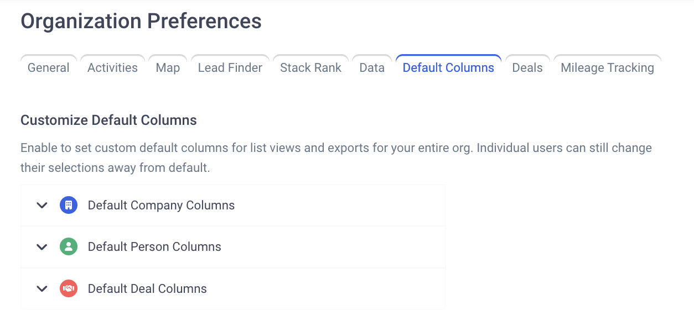The width and height of the screenshot is (694, 326).
Task: Open the Activities tab
Action: tap(112, 67)
